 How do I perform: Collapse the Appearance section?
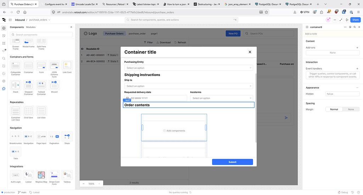357,88
